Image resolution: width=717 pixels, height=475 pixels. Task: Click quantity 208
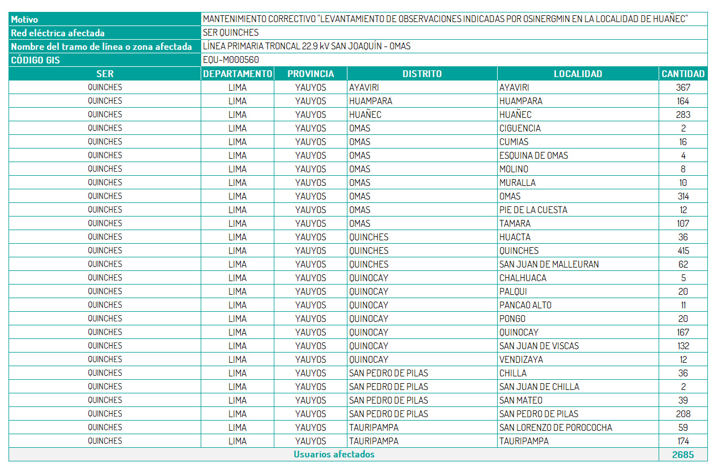(683, 414)
